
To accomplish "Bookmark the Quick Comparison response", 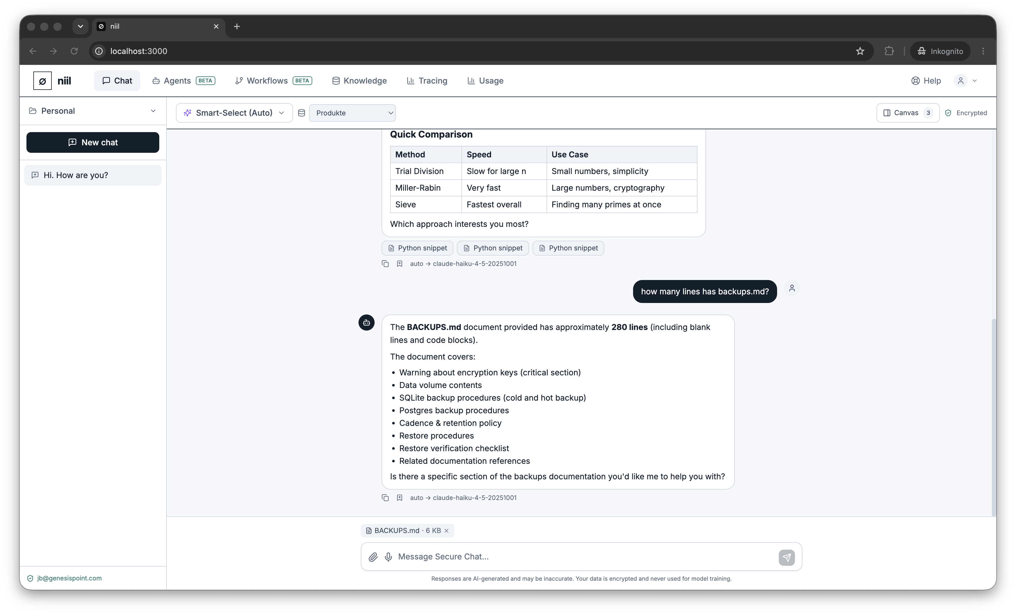I will coord(400,264).
